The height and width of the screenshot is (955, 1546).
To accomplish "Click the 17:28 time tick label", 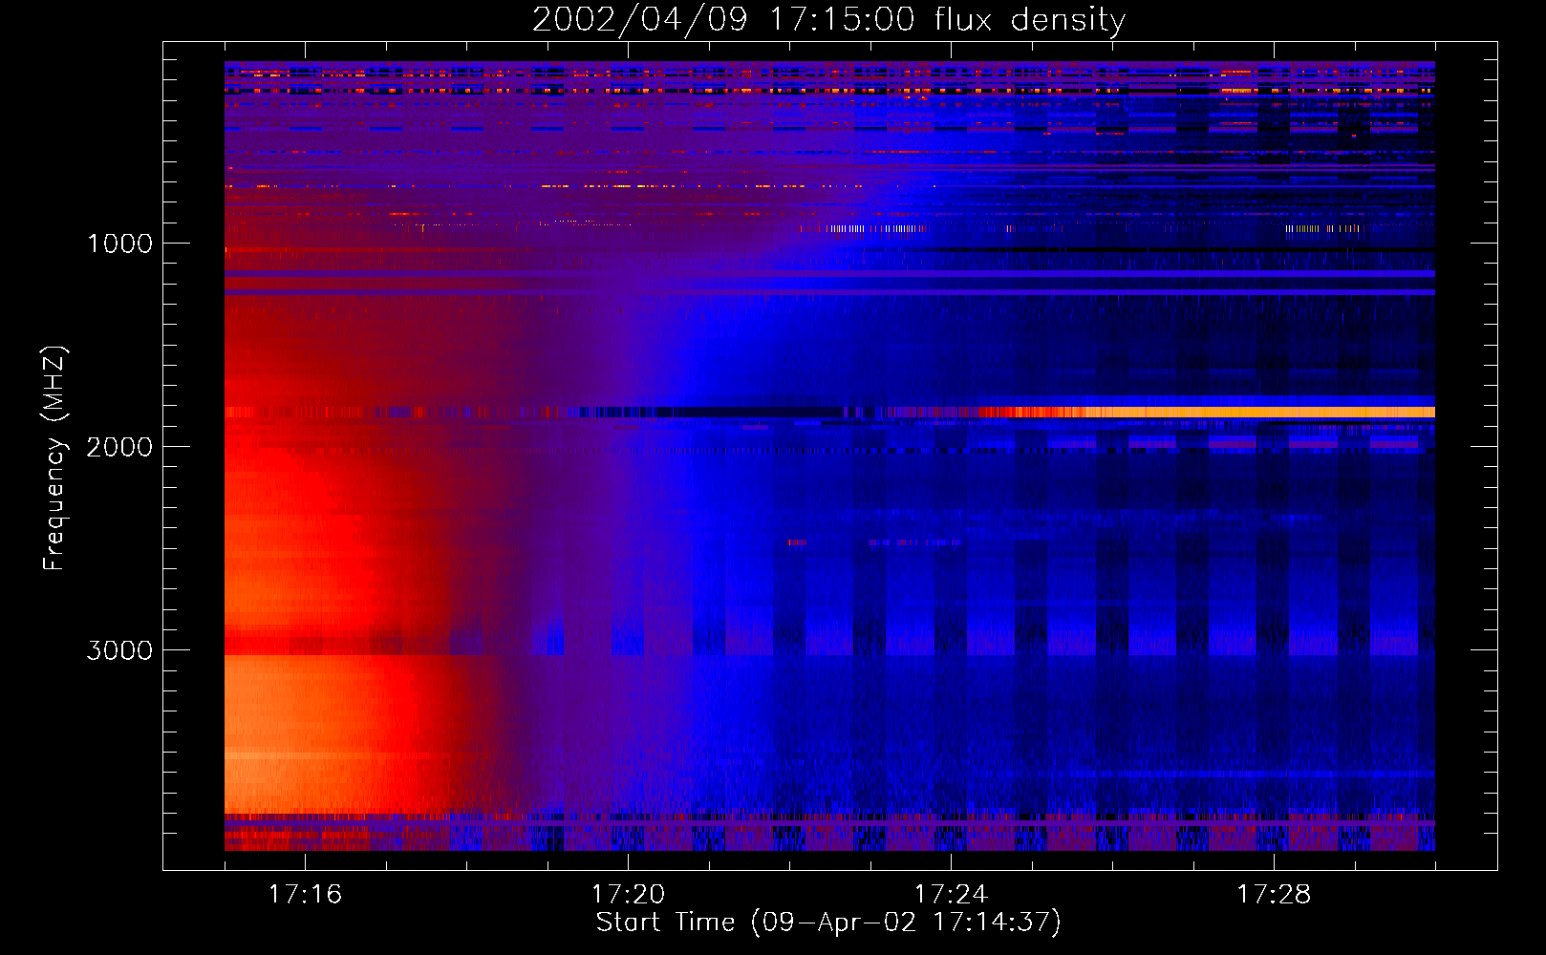I will (x=1274, y=894).
